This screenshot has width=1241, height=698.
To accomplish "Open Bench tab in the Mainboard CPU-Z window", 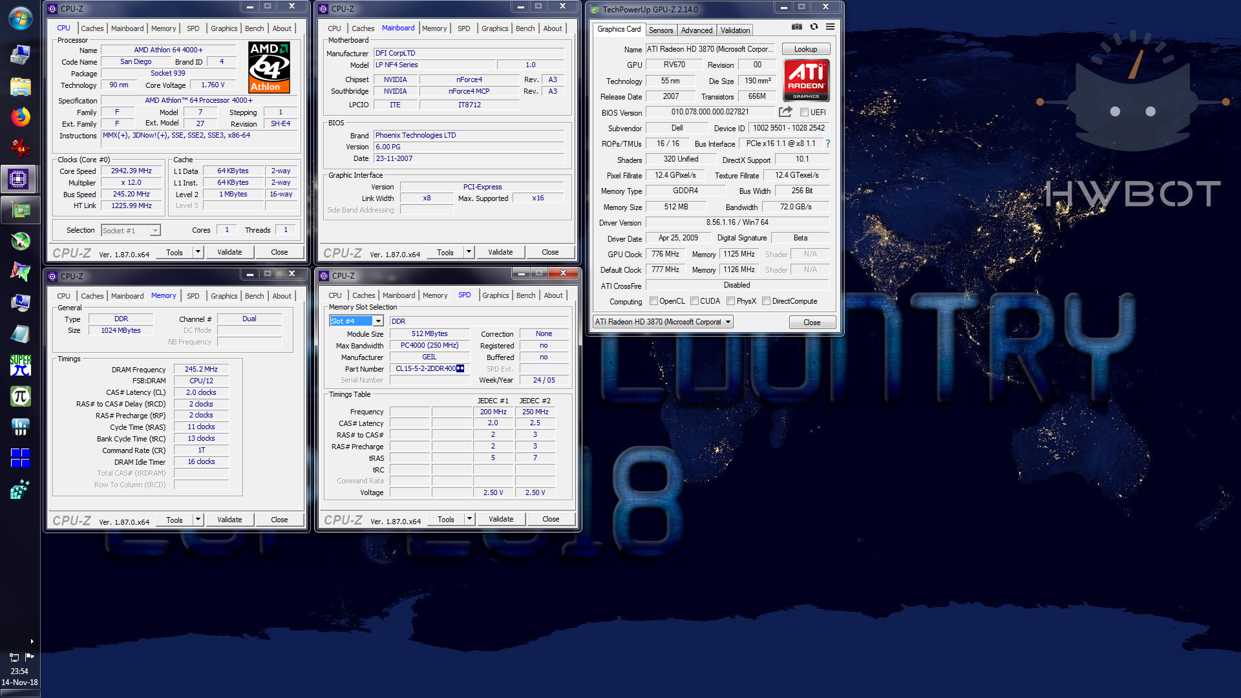I will pyautogui.click(x=525, y=28).
